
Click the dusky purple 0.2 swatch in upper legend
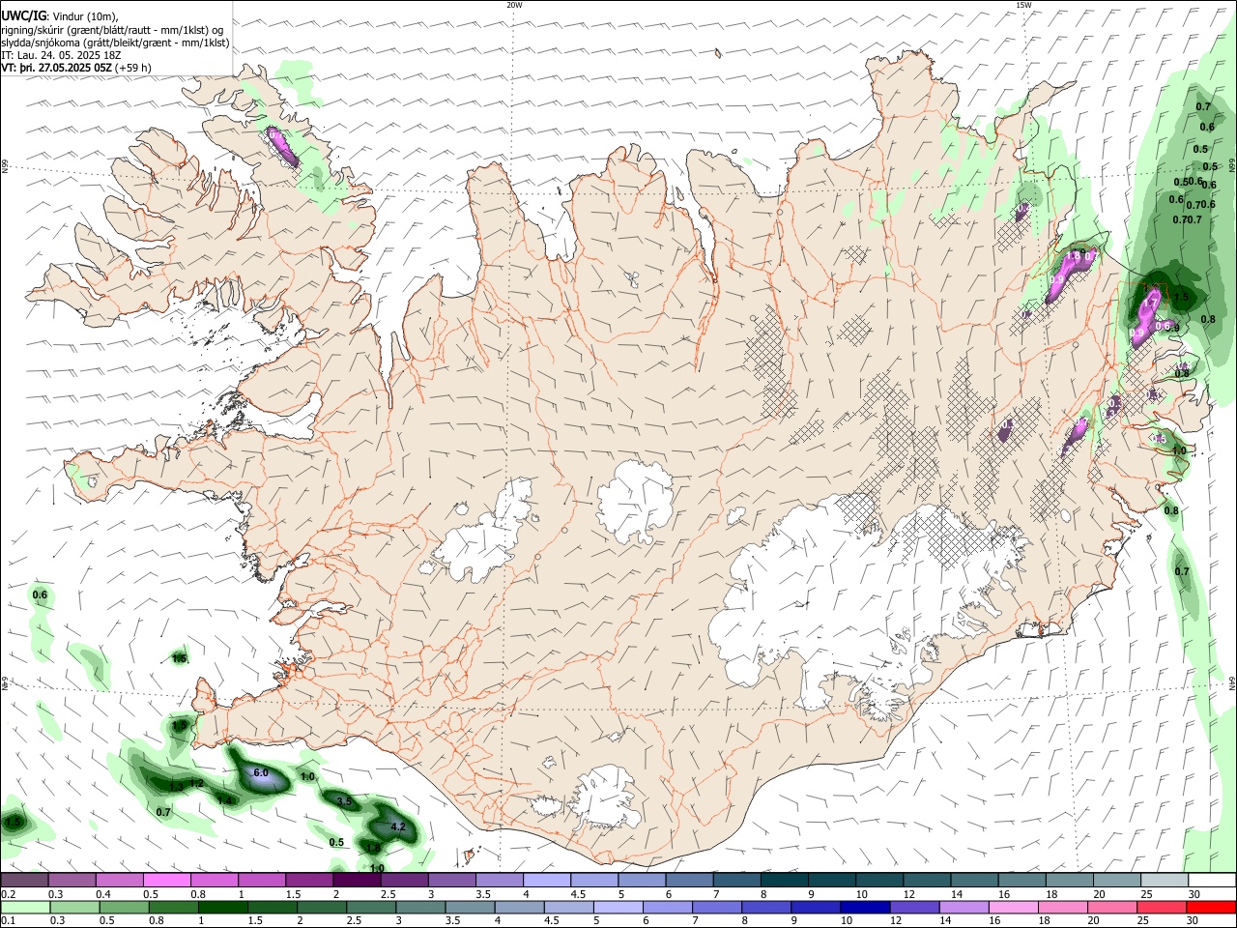tap(24, 880)
